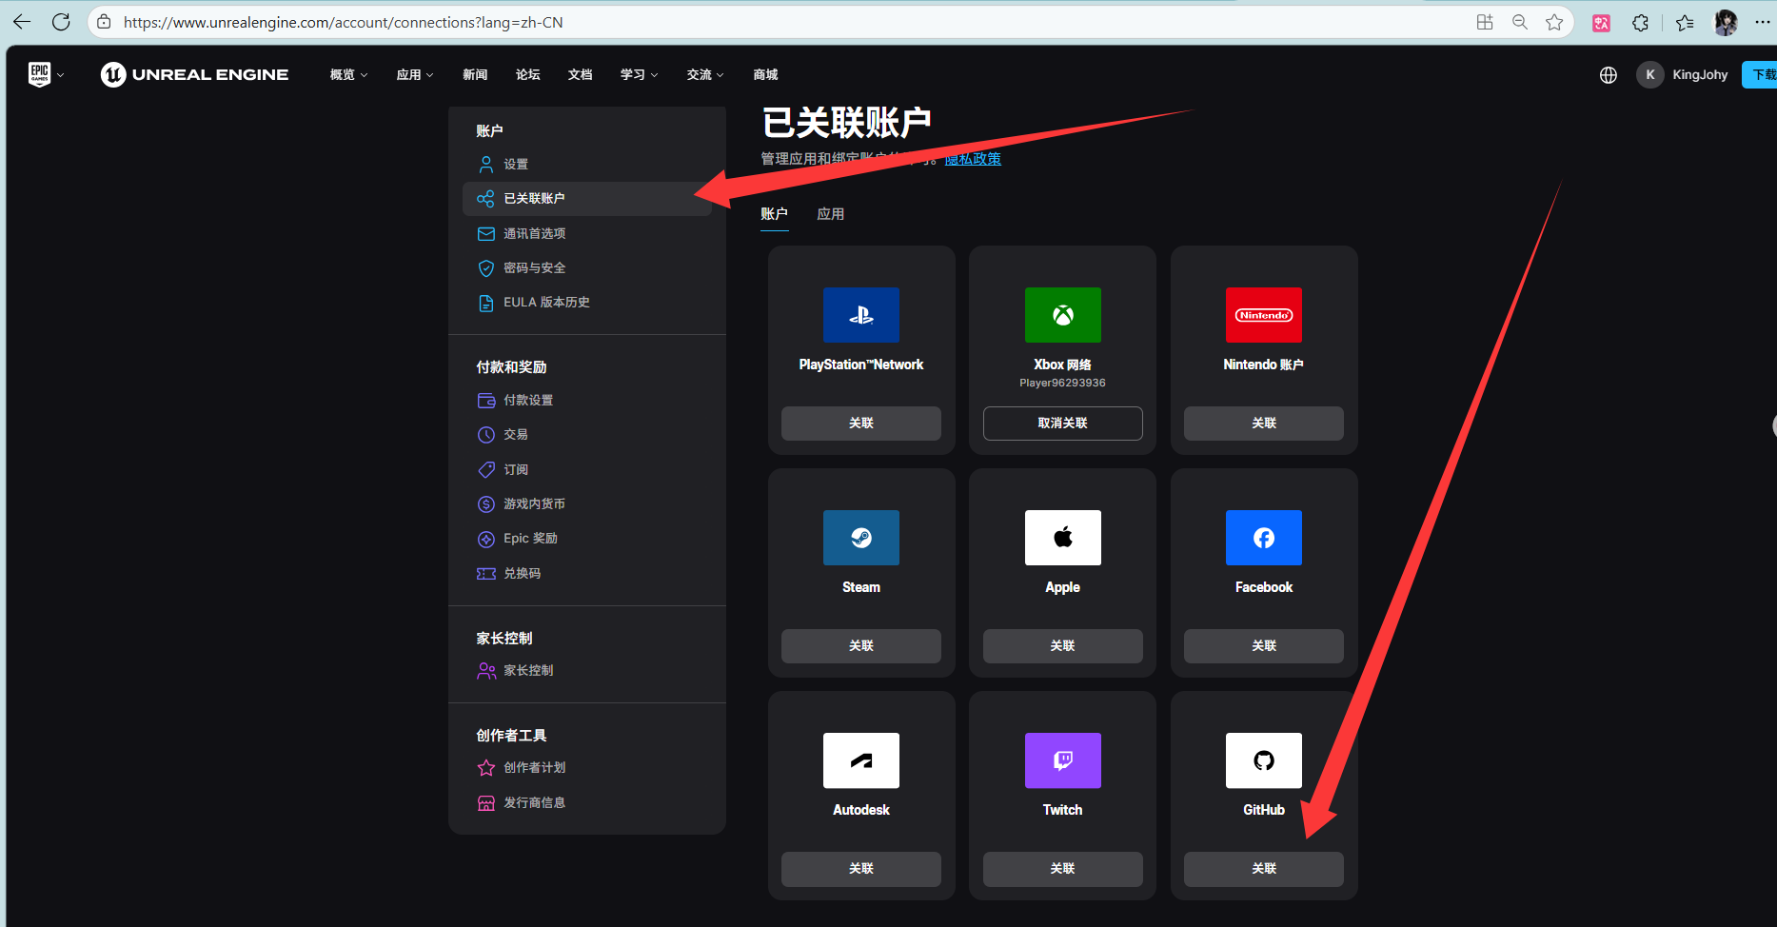Open EULA 版本历史 in the sidebar

click(x=587, y=303)
